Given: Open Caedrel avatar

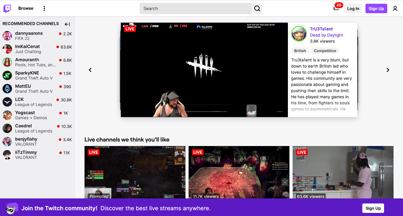Looking at the screenshot, I should point(7,128).
